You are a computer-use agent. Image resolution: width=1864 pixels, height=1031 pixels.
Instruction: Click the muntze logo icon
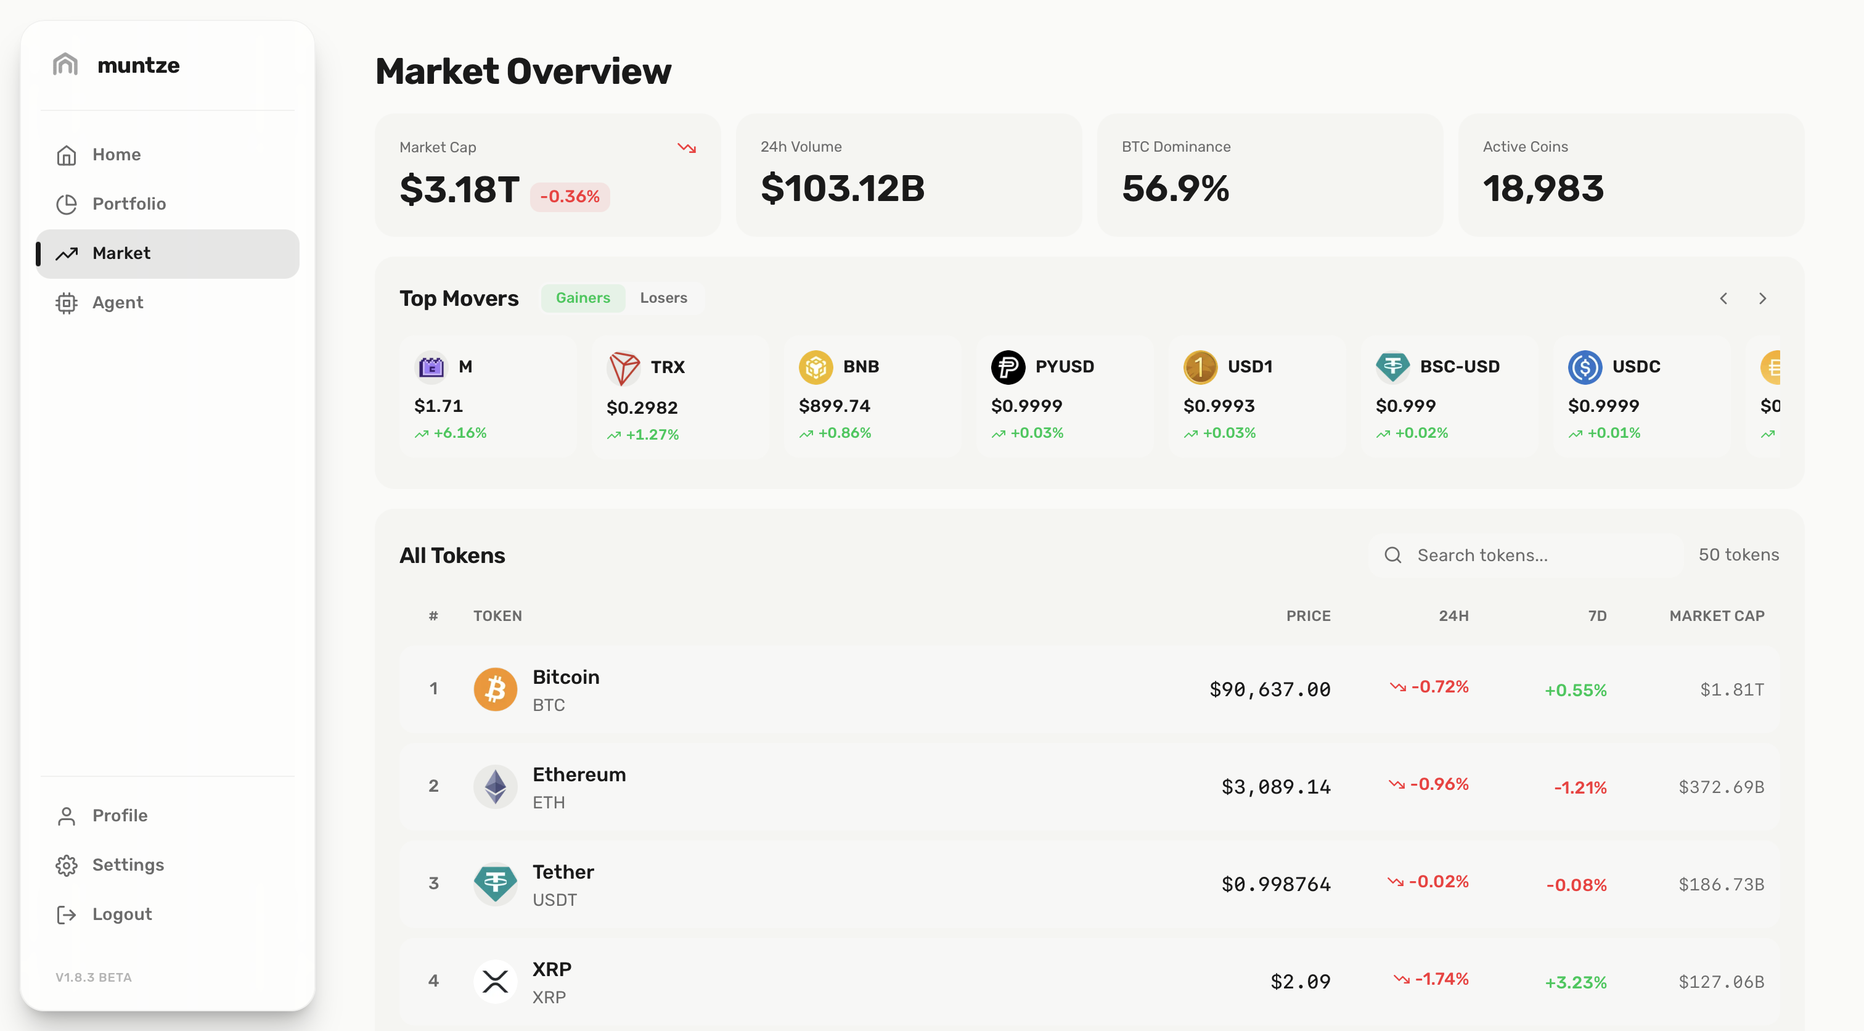point(65,64)
